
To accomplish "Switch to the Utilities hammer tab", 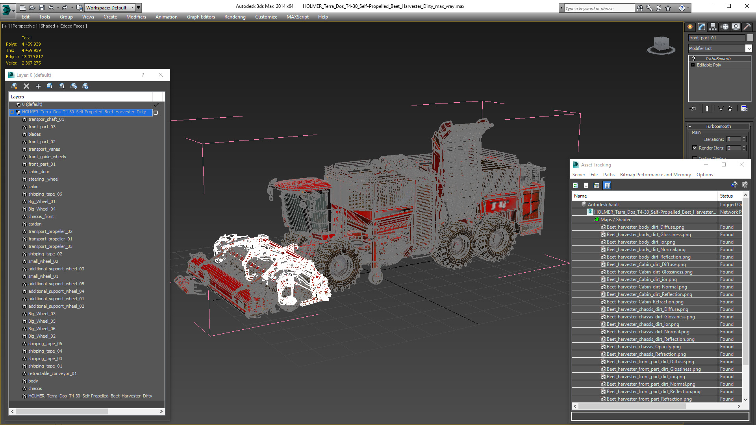I will click(x=747, y=27).
